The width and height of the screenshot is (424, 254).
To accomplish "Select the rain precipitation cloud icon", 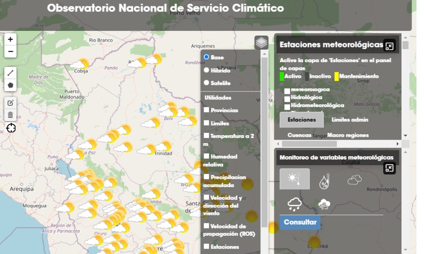I will click(295, 204).
